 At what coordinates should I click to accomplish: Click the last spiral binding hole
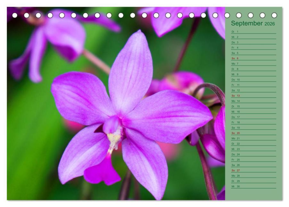tap(274, 15)
